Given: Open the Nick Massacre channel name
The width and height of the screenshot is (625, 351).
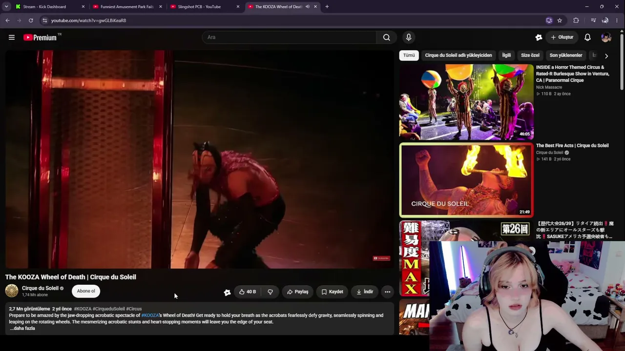Looking at the screenshot, I should pyautogui.click(x=549, y=87).
